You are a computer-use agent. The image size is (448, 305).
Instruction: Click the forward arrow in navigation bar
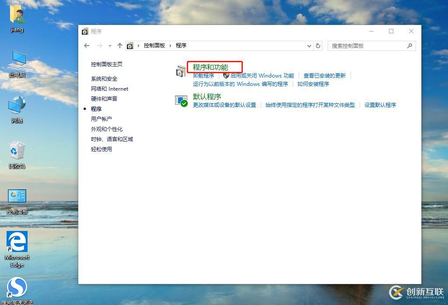(x=99, y=46)
